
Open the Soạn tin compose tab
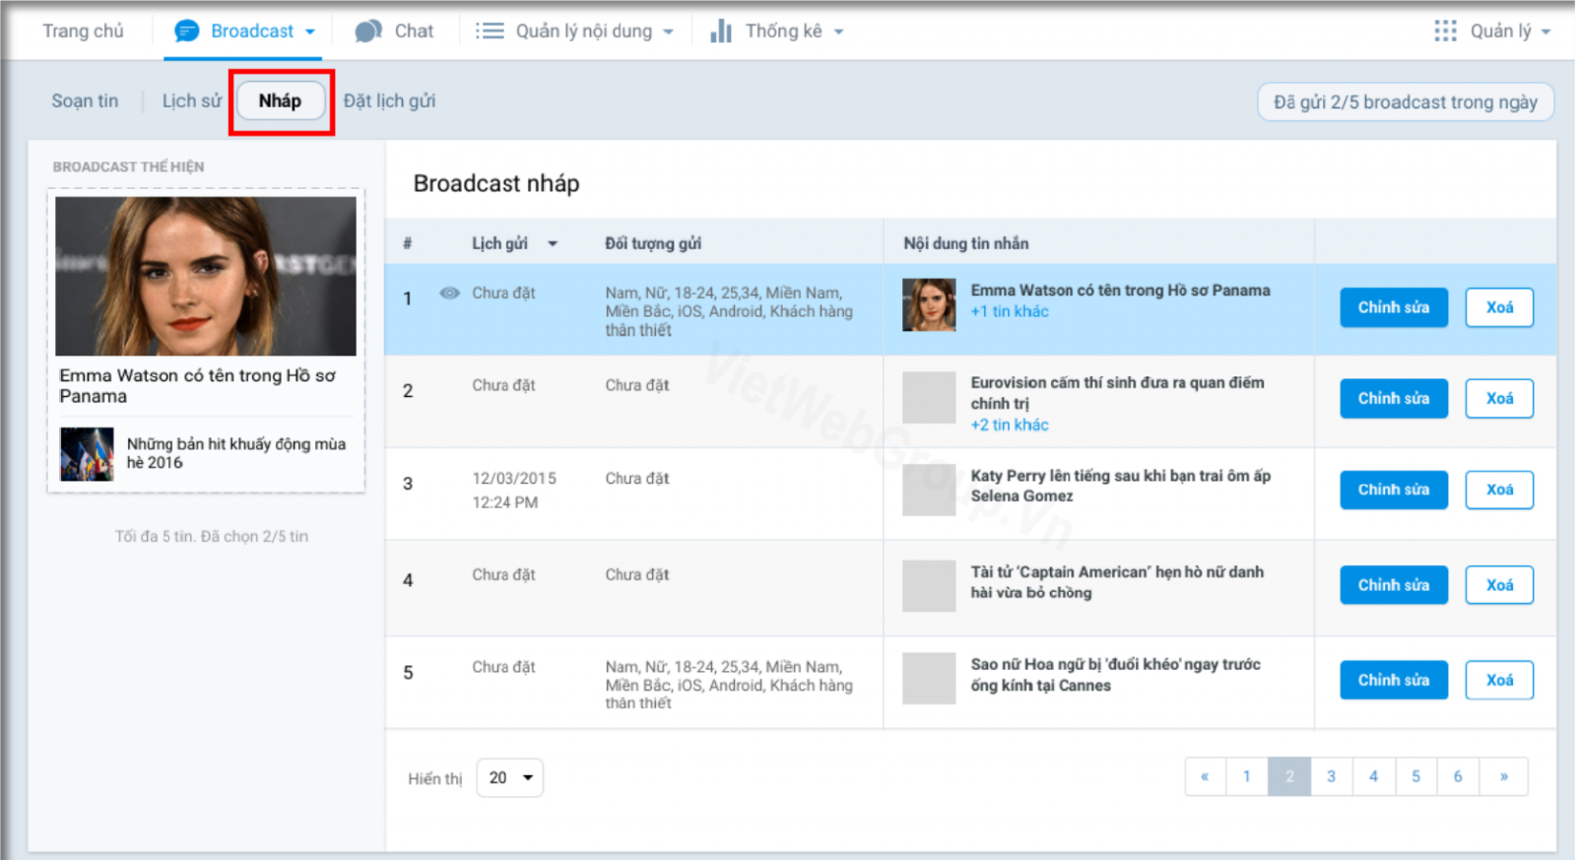[85, 101]
